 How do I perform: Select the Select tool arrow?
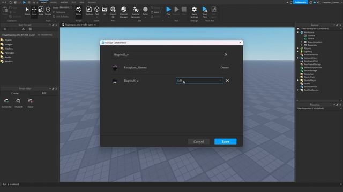click(x=27, y=11)
